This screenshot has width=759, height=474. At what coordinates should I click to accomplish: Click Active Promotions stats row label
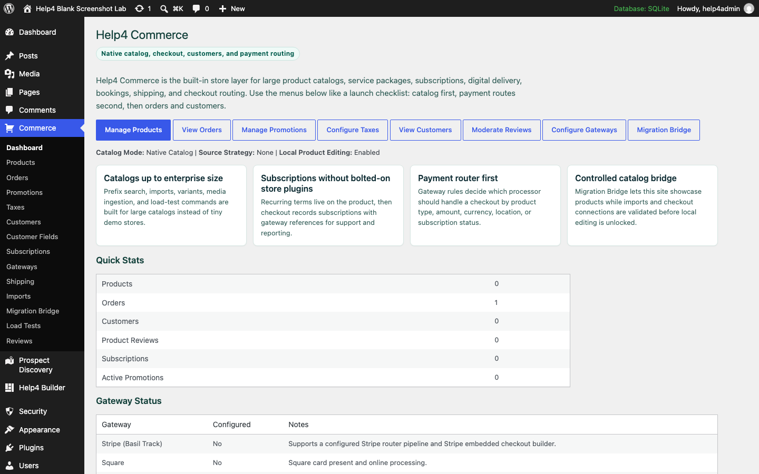click(x=133, y=378)
